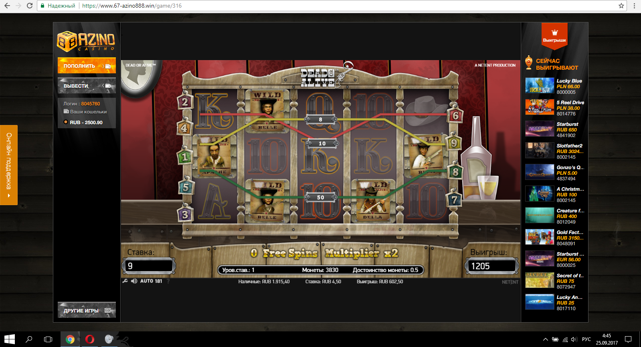Reload the browser page
This screenshot has height=347, width=641.
pyautogui.click(x=29, y=6)
